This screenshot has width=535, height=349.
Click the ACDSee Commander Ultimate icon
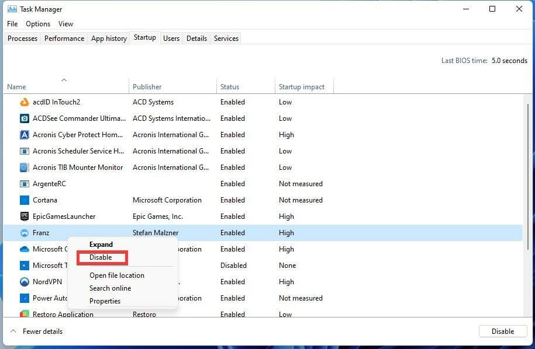25,118
